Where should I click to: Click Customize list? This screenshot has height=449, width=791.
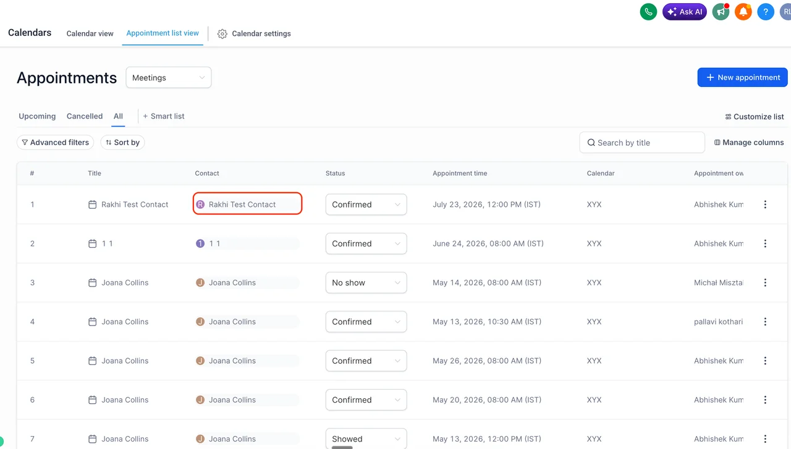tap(755, 117)
